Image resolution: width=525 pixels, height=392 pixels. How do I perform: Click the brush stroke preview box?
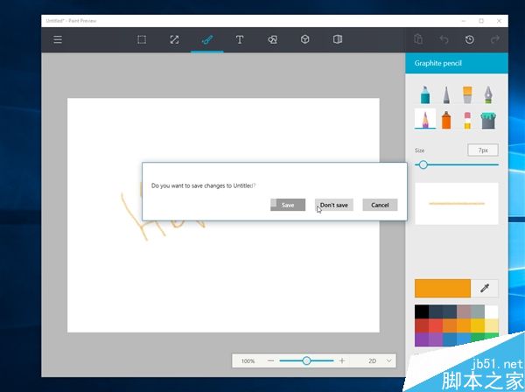click(x=457, y=204)
